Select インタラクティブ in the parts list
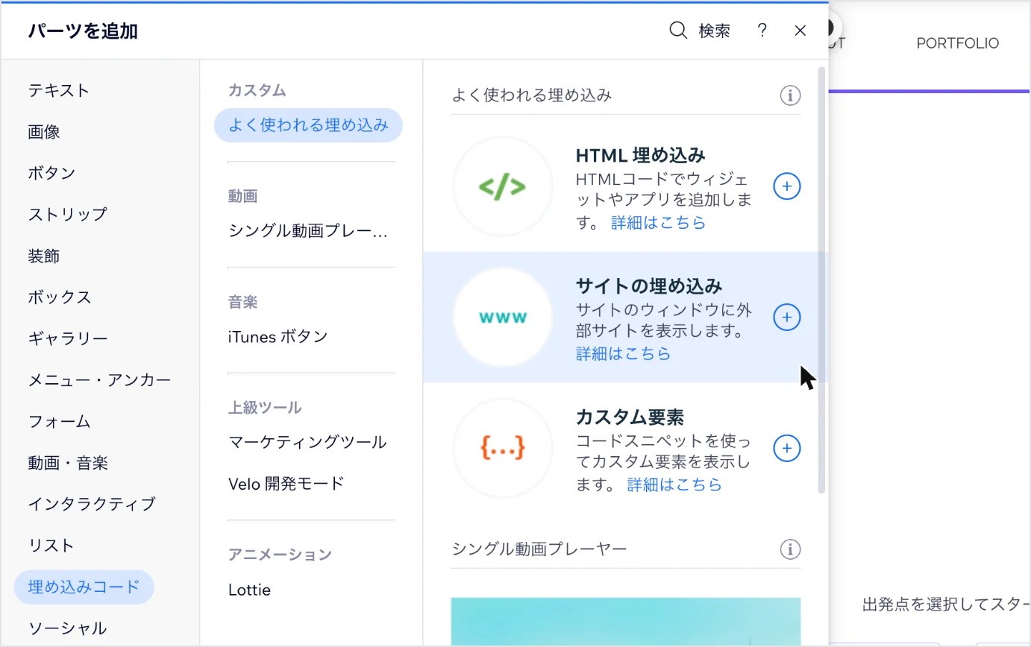Image resolution: width=1031 pixels, height=647 pixels. tap(92, 504)
